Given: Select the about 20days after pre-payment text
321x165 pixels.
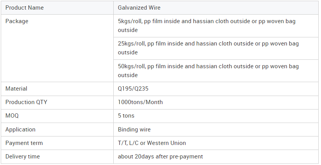Looking at the screenshot, I should click(160, 157).
